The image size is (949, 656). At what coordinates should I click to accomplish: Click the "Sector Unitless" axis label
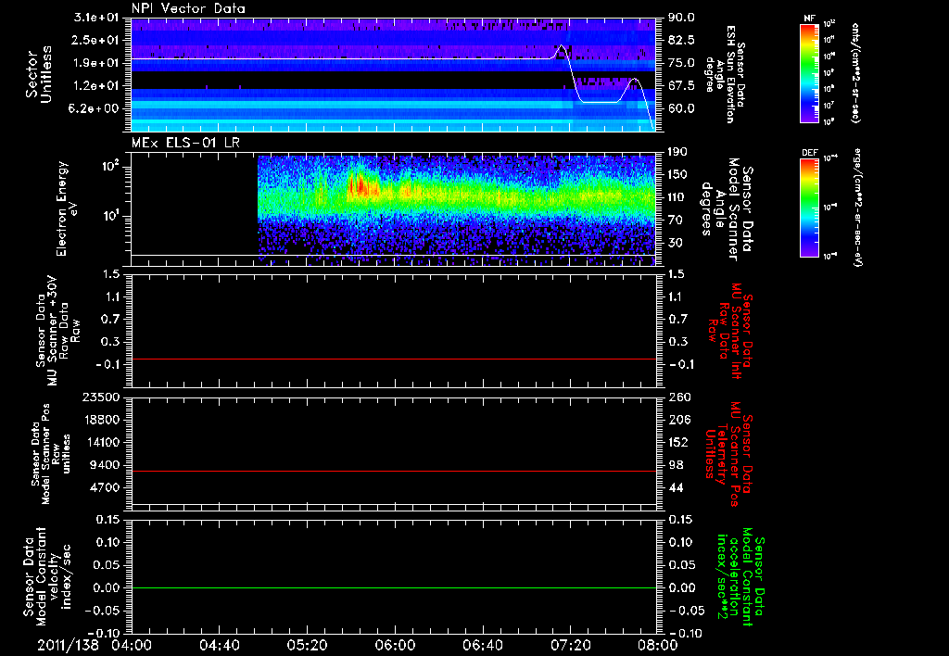pos(39,74)
